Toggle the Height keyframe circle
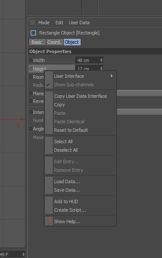 tap(31, 68)
